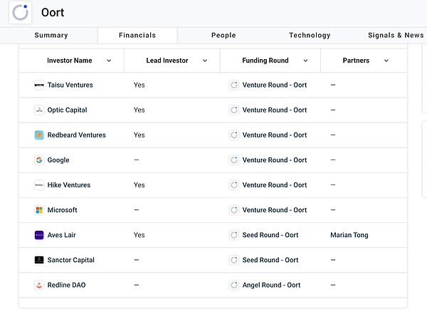Expand the Funding Round column dropdown

(x=306, y=61)
